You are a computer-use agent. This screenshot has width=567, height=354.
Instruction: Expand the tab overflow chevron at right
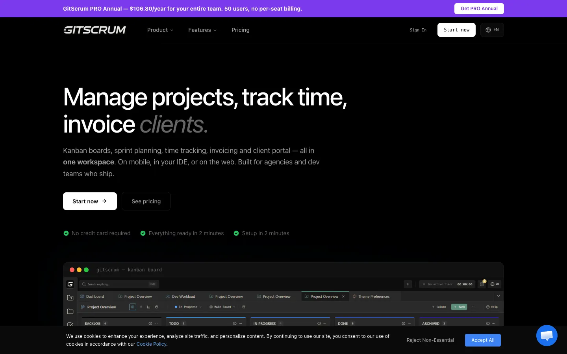coord(498,296)
